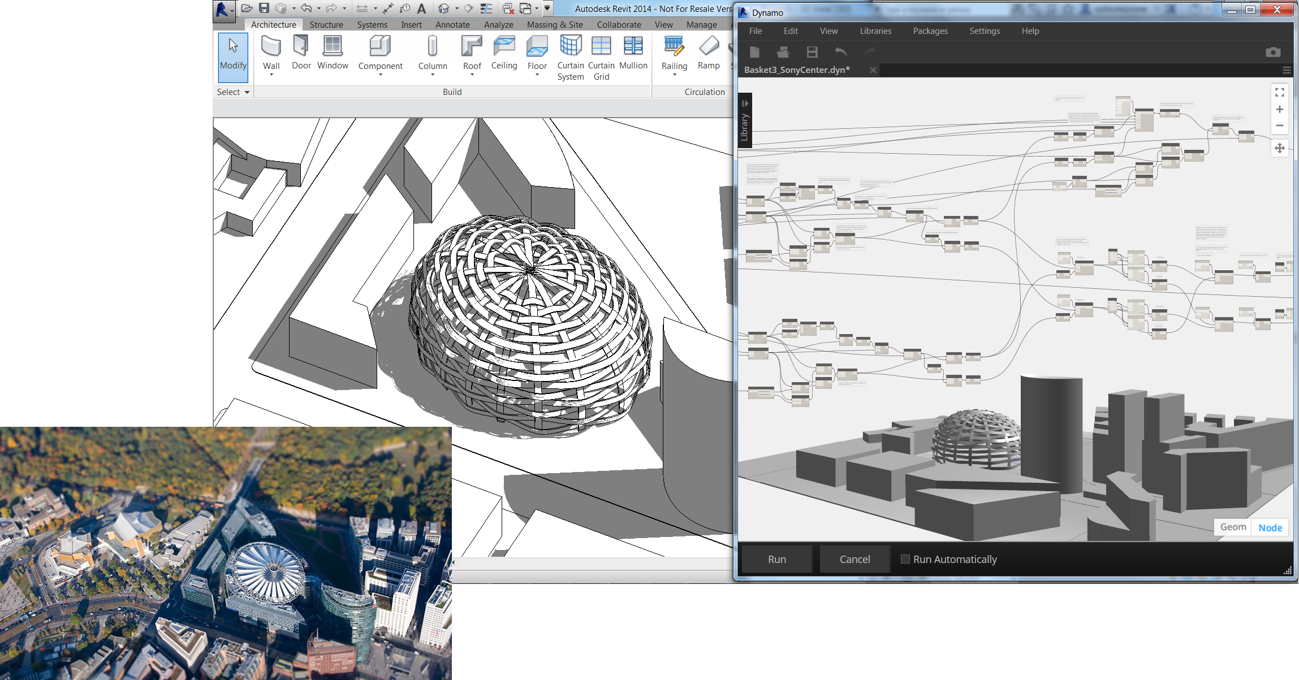Click the aerial Sony Center photo thumbnail
The height and width of the screenshot is (680, 1299).
tap(226, 553)
